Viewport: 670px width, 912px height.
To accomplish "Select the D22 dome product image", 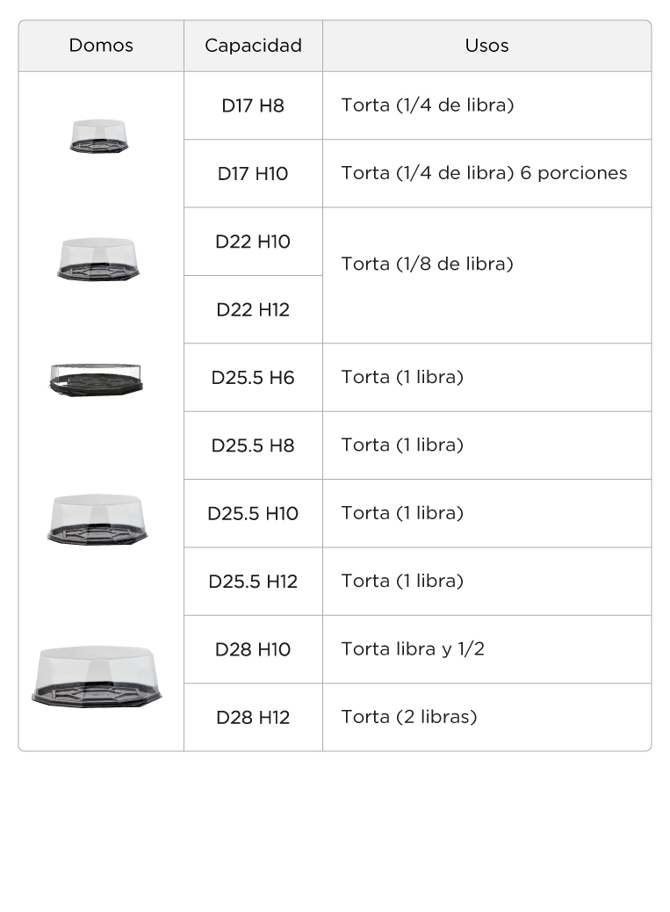I will point(98,259).
